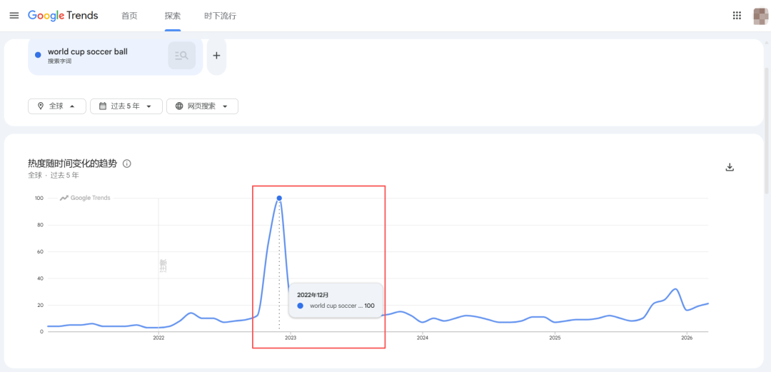
Task: Open the main hamburger menu
Action: click(14, 16)
